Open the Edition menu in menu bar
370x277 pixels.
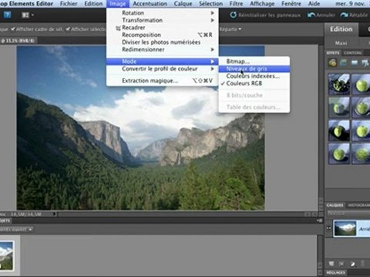click(x=93, y=4)
